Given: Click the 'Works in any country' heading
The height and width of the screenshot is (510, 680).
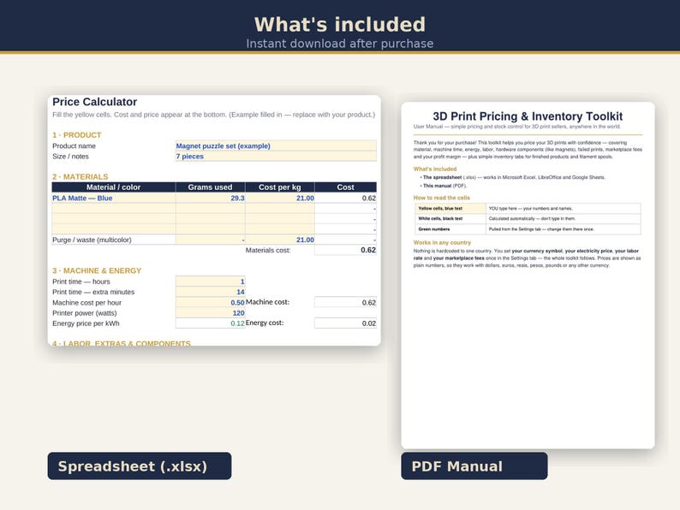Looking at the screenshot, I should [442, 243].
